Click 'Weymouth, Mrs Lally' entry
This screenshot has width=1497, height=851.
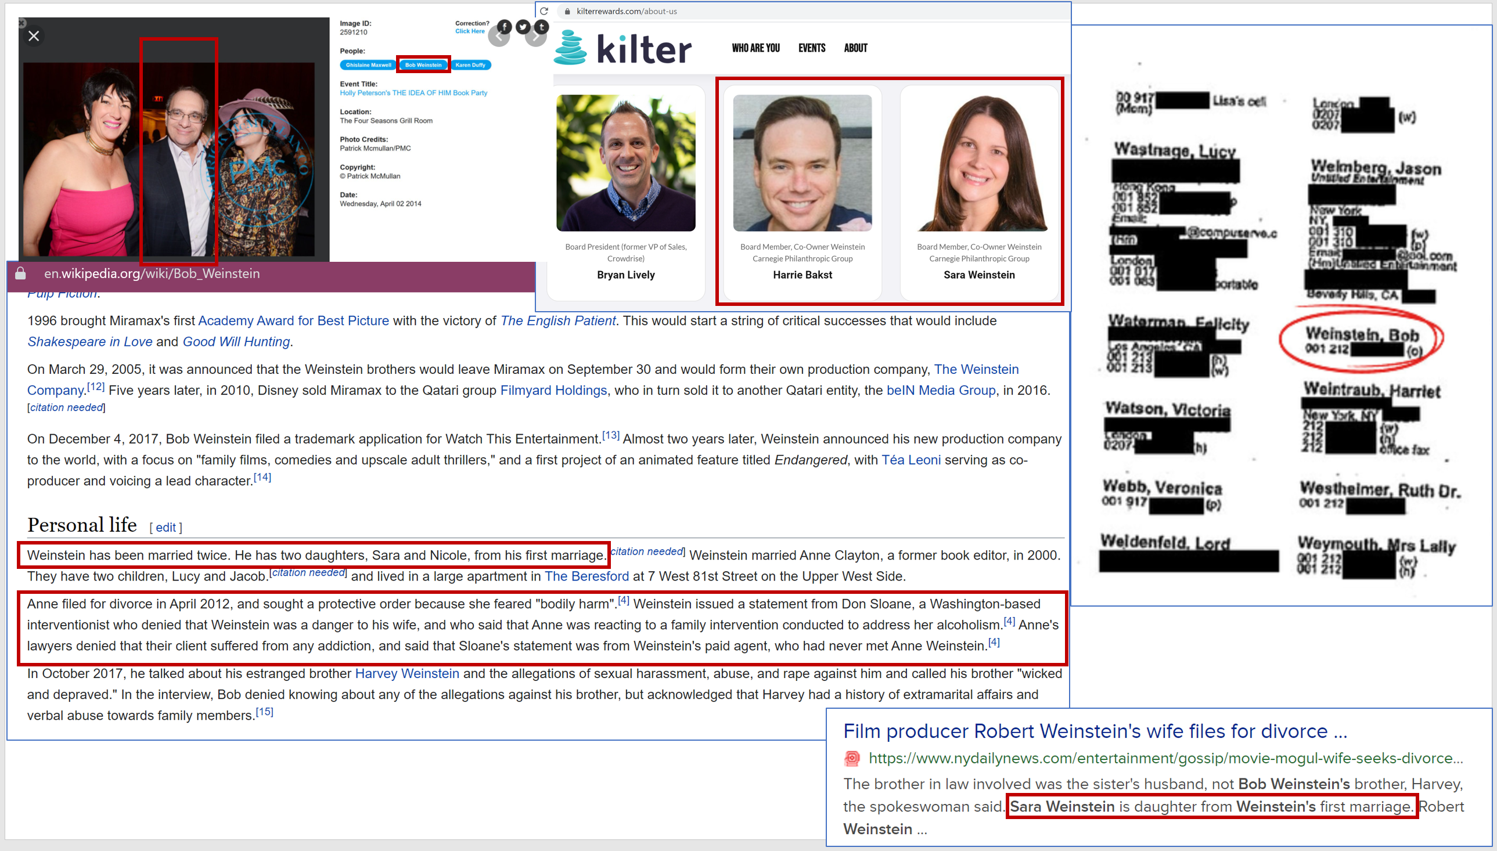[1377, 545]
